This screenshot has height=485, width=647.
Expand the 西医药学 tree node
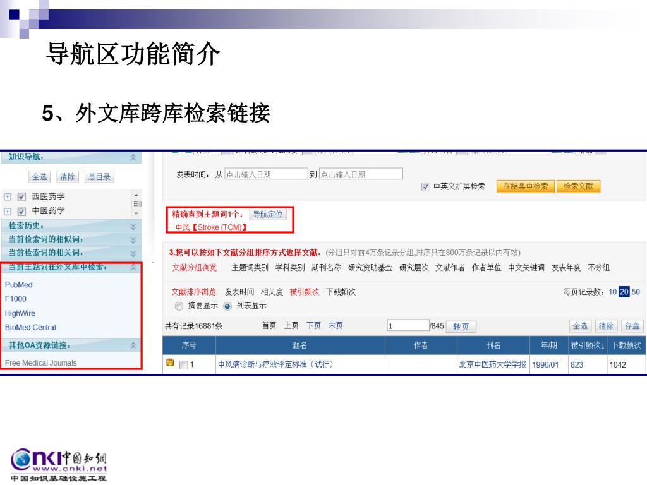tap(8, 196)
